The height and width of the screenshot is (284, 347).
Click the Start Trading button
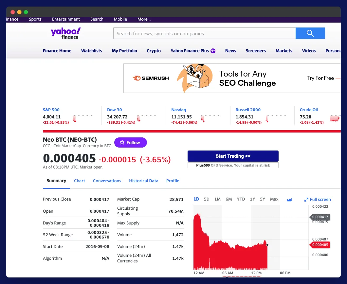[x=233, y=156]
